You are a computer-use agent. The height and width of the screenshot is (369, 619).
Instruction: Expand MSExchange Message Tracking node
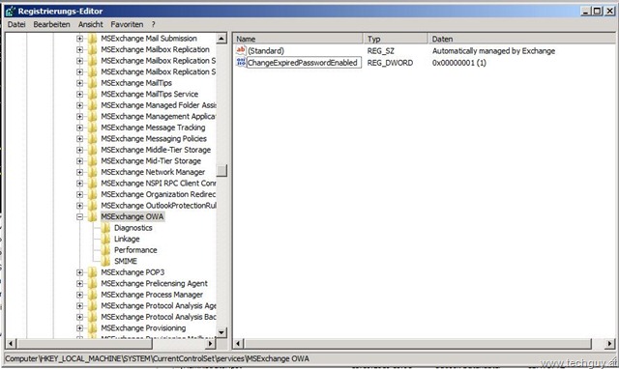pyautogui.click(x=79, y=128)
